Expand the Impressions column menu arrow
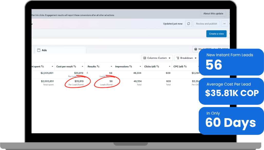The height and width of the screenshot is (150, 264). tap(140, 67)
